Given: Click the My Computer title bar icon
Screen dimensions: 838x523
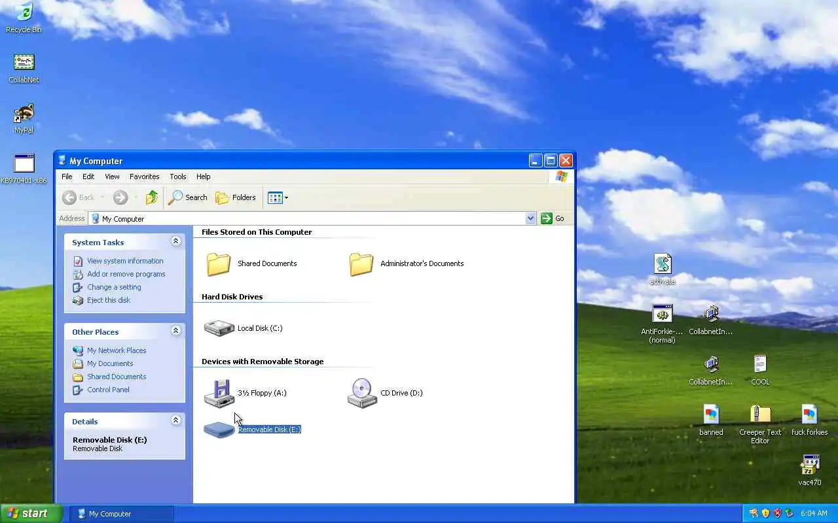Looking at the screenshot, I should (62, 160).
